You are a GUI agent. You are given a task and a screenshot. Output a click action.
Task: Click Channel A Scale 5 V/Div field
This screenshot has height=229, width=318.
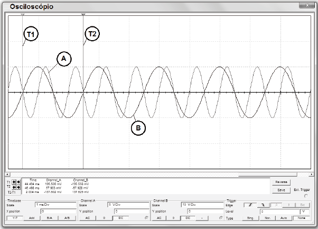tap(128, 204)
